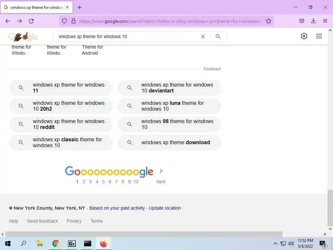Search windows xp theme windows 10 deviantart

tap(169, 88)
